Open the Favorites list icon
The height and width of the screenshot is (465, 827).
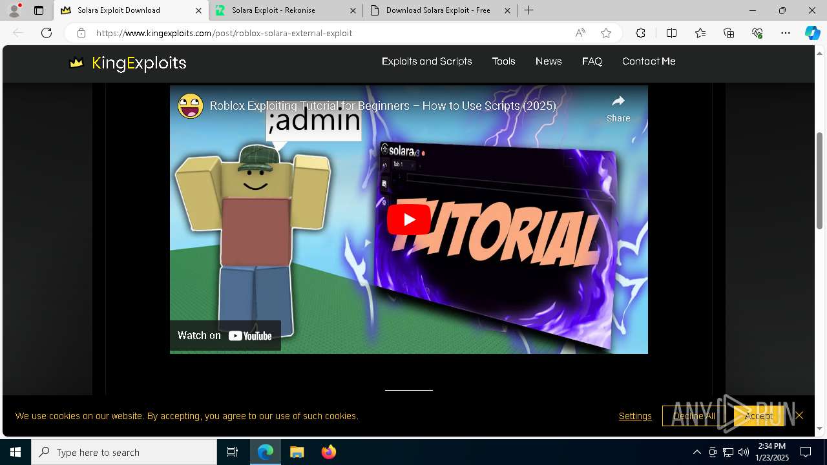pyautogui.click(x=700, y=33)
